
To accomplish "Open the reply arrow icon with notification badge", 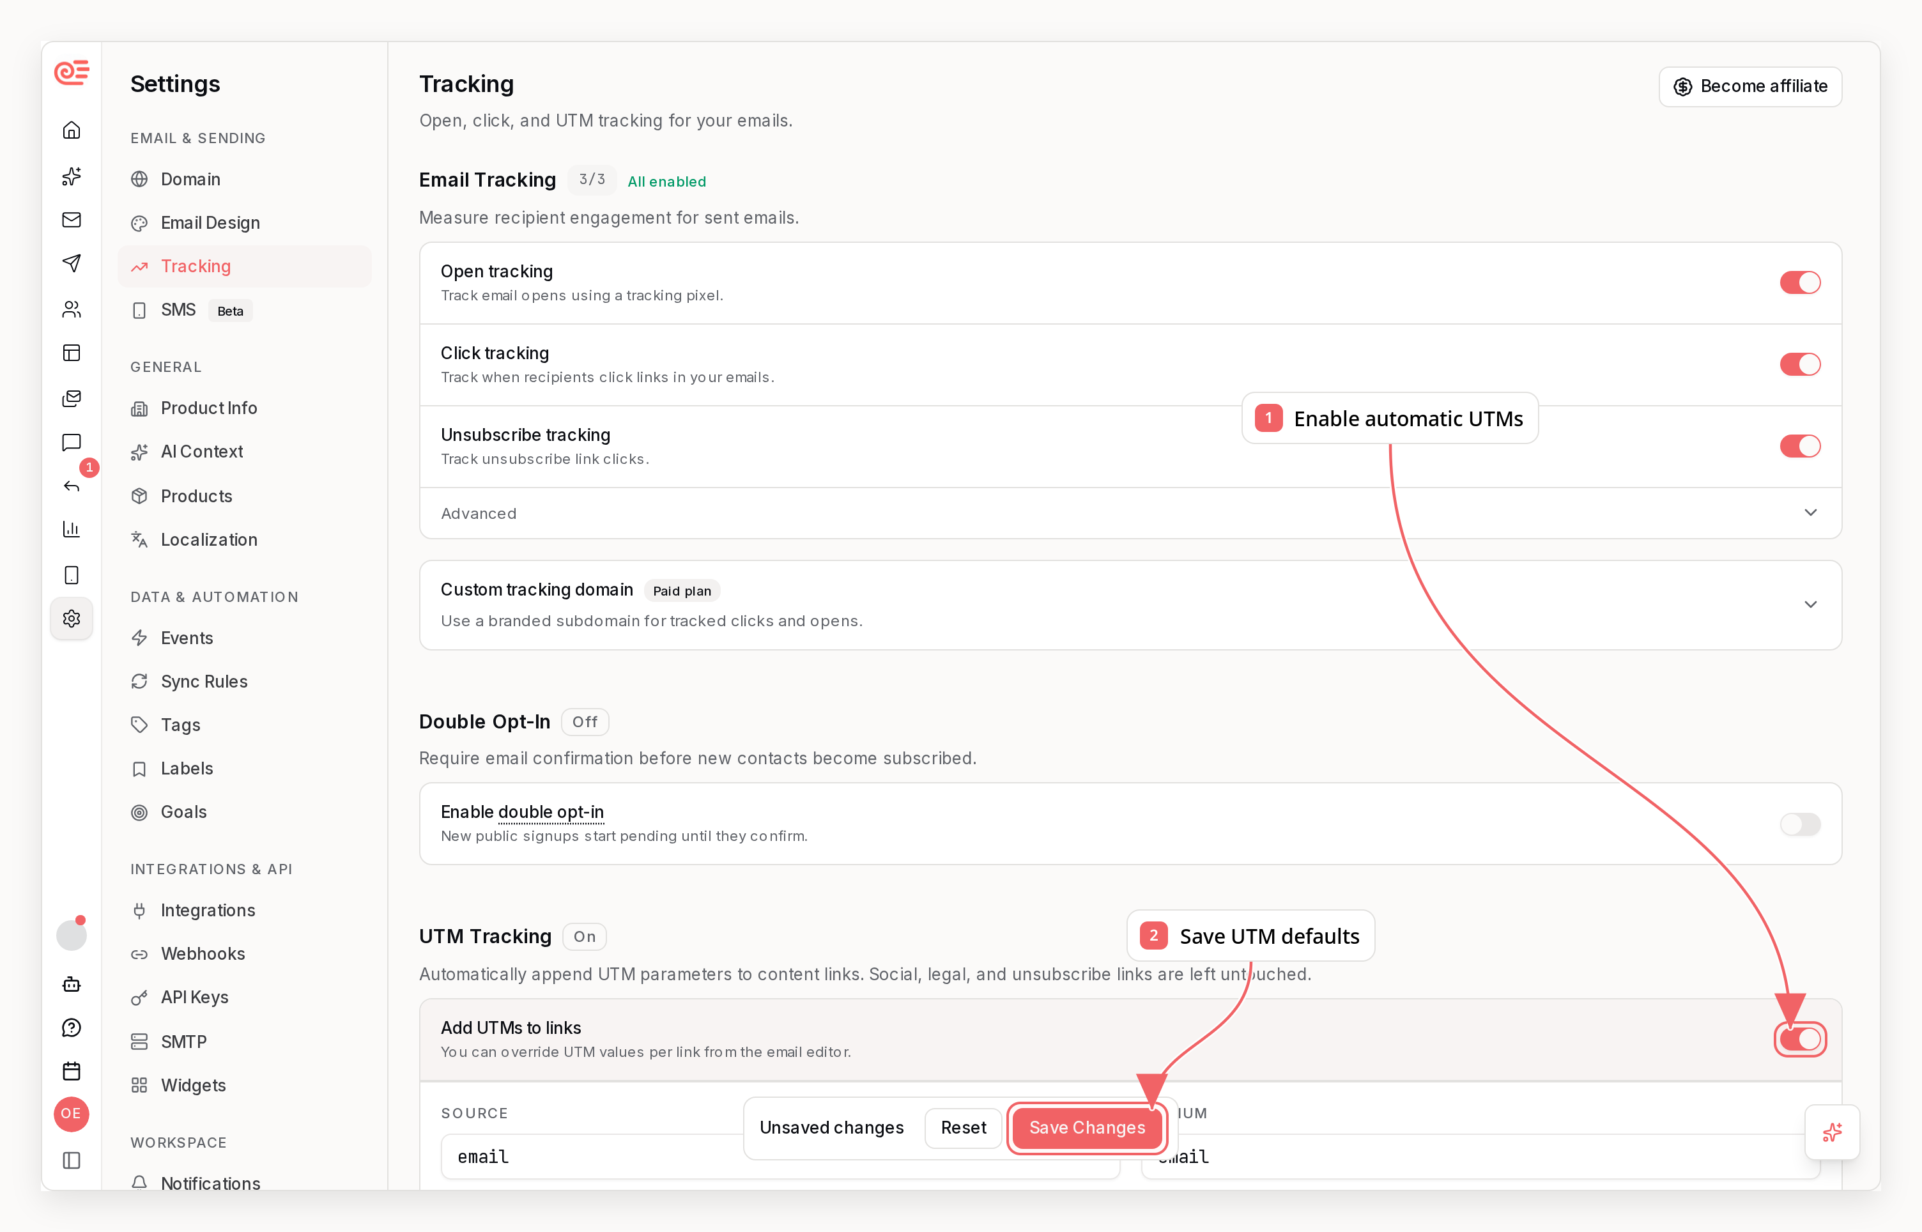I will 71,486.
